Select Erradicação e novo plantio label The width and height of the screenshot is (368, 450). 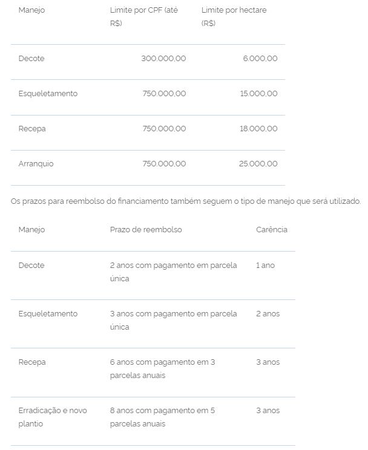[53, 417]
